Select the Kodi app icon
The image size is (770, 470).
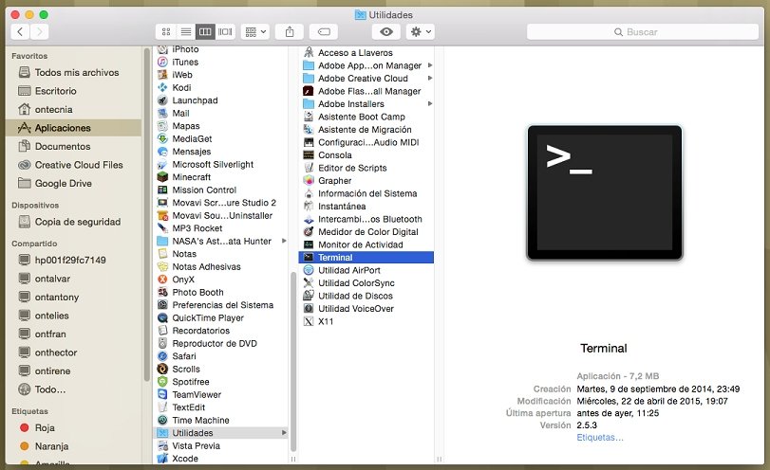pyautogui.click(x=162, y=87)
